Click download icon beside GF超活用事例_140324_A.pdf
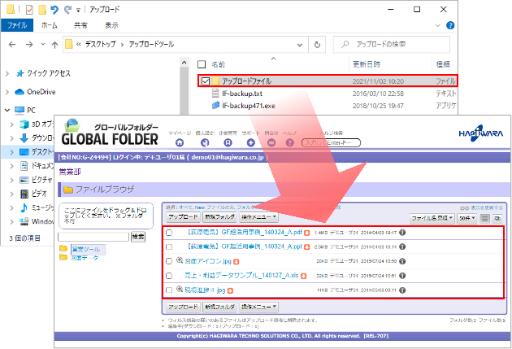 pyautogui.click(x=306, y=233)
